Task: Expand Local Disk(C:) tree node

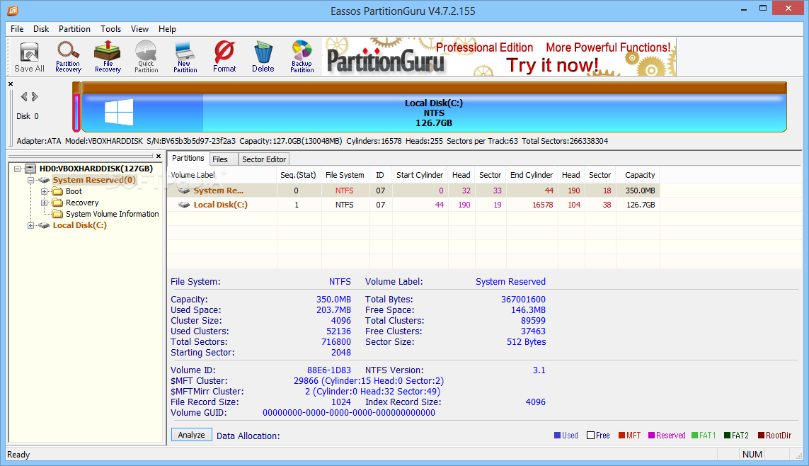Action: 30,225
